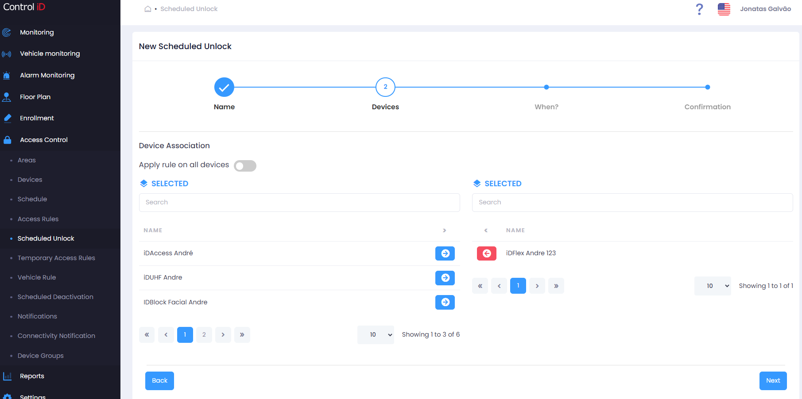Click the Vehicle monitoring signal icon
This screenshot has width=802, height=399.
pos(7,54)
